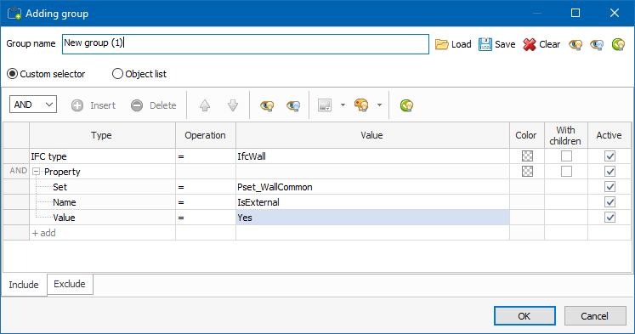The width and height of the screenshot is (635, 334).
Task: Click yellow-bulb eye icon beside Clear
Action: [575, 44]
